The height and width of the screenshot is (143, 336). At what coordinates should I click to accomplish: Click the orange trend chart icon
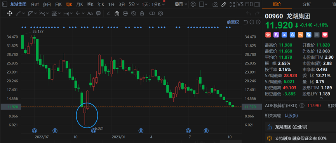pyautogui.click(x=301, y=35)
